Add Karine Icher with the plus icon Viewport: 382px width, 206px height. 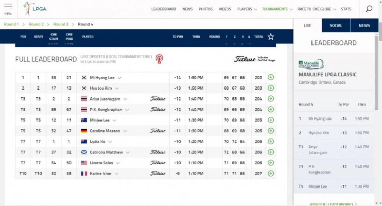click(271, 173)
